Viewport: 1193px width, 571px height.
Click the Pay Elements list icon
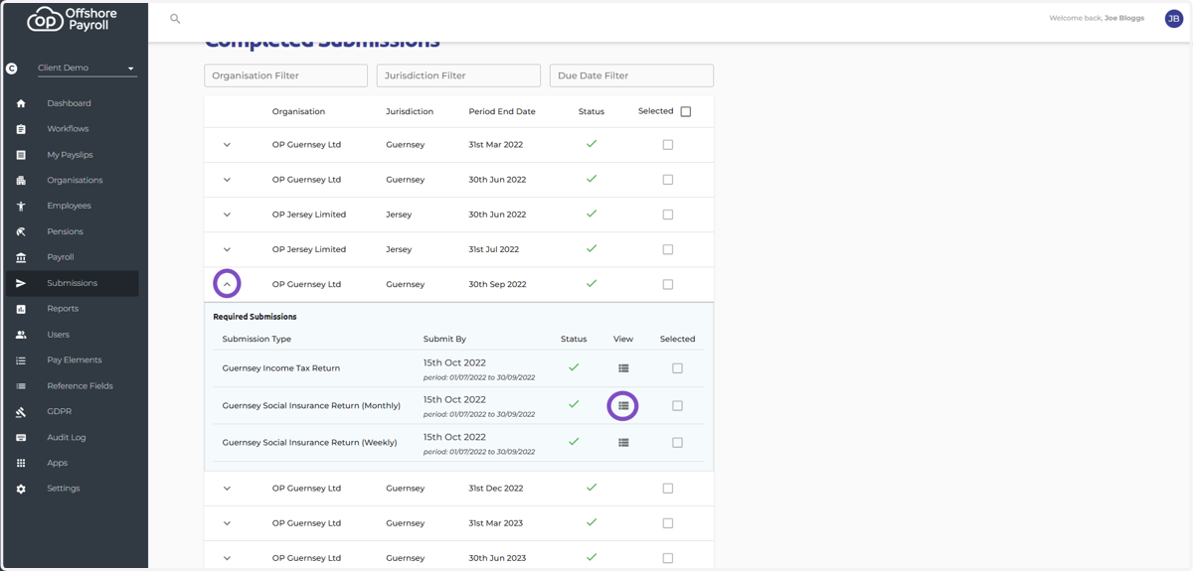coord(21,360)
